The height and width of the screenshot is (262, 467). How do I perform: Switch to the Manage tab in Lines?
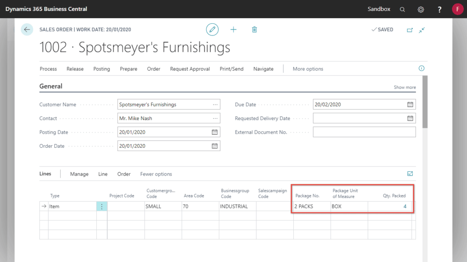[x=79, y=174]
